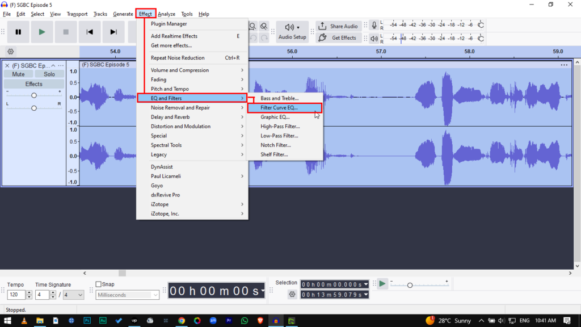581x327 pixels.
Task: Open the Get Effects plug icon
Action: (322, 38)
